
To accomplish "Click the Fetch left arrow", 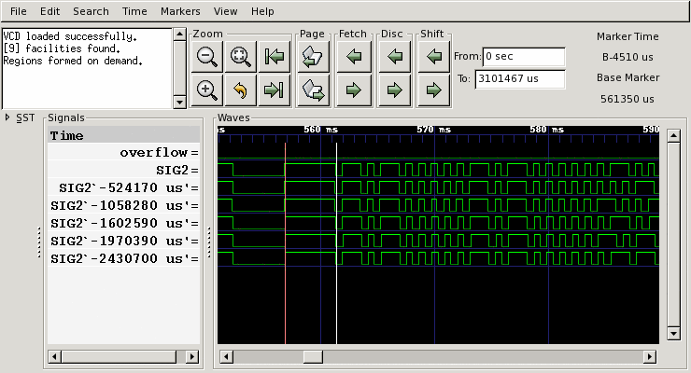I will point(353,56).
